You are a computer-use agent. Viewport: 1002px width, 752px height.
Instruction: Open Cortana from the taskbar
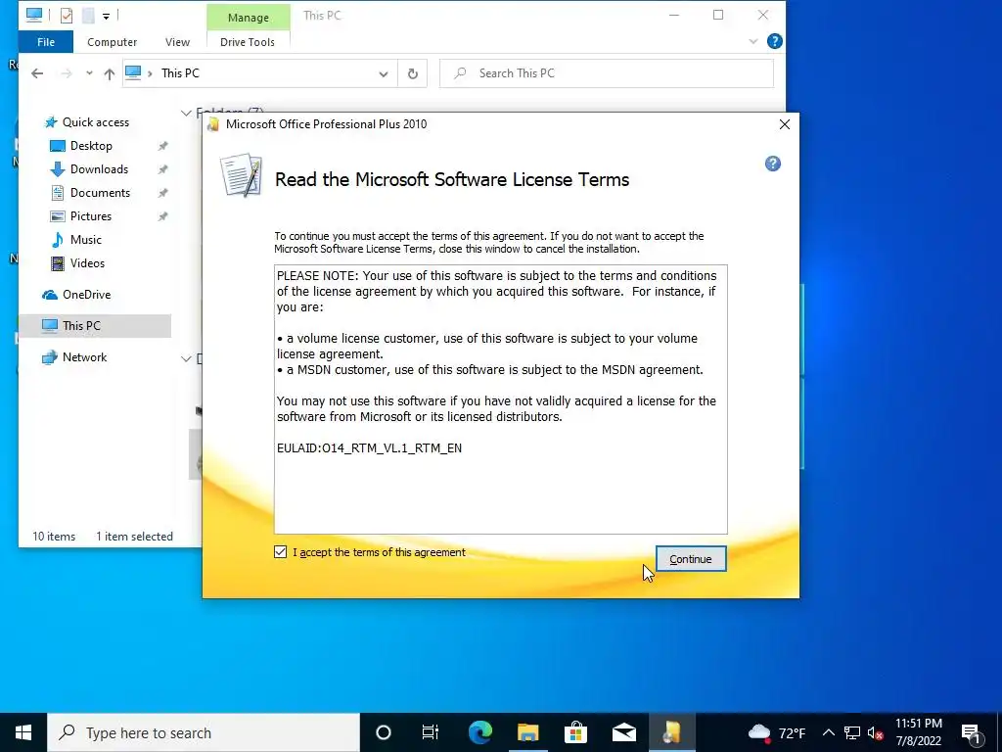click(383, 732)
